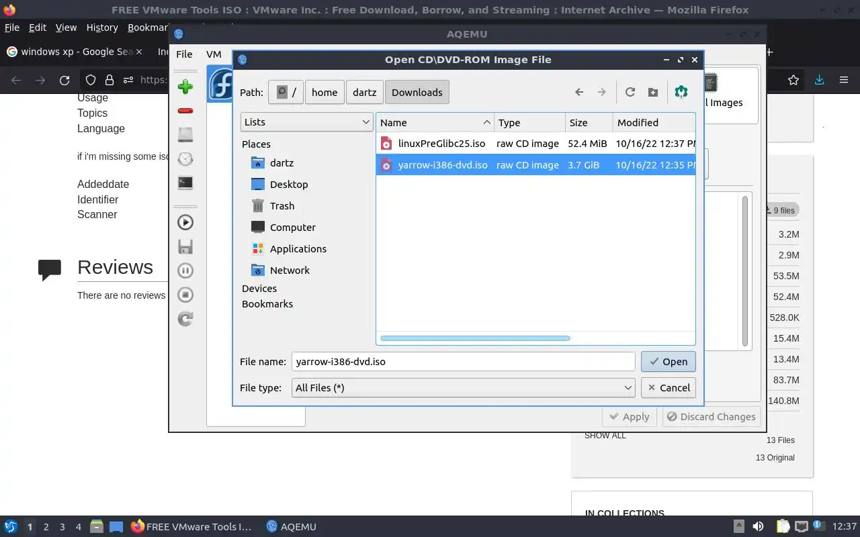Image resolution: width=860 pixels, height=537 pixels.
Task: Select the Fedora VM thumbnail in AQEMU
Action: (220, 84)
